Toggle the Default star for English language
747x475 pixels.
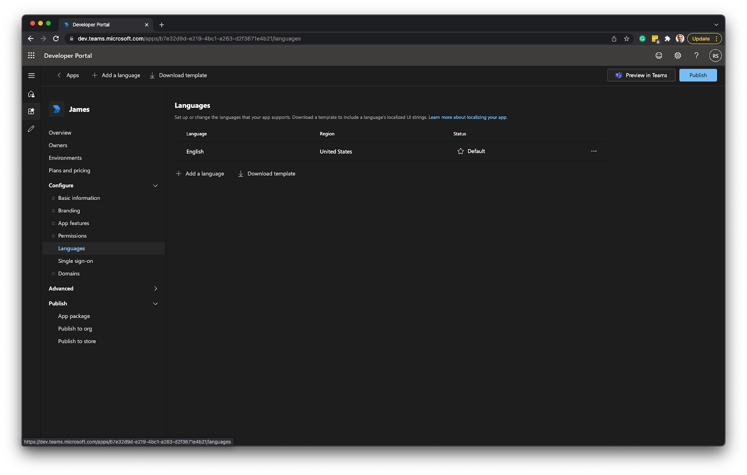(460, 151)
